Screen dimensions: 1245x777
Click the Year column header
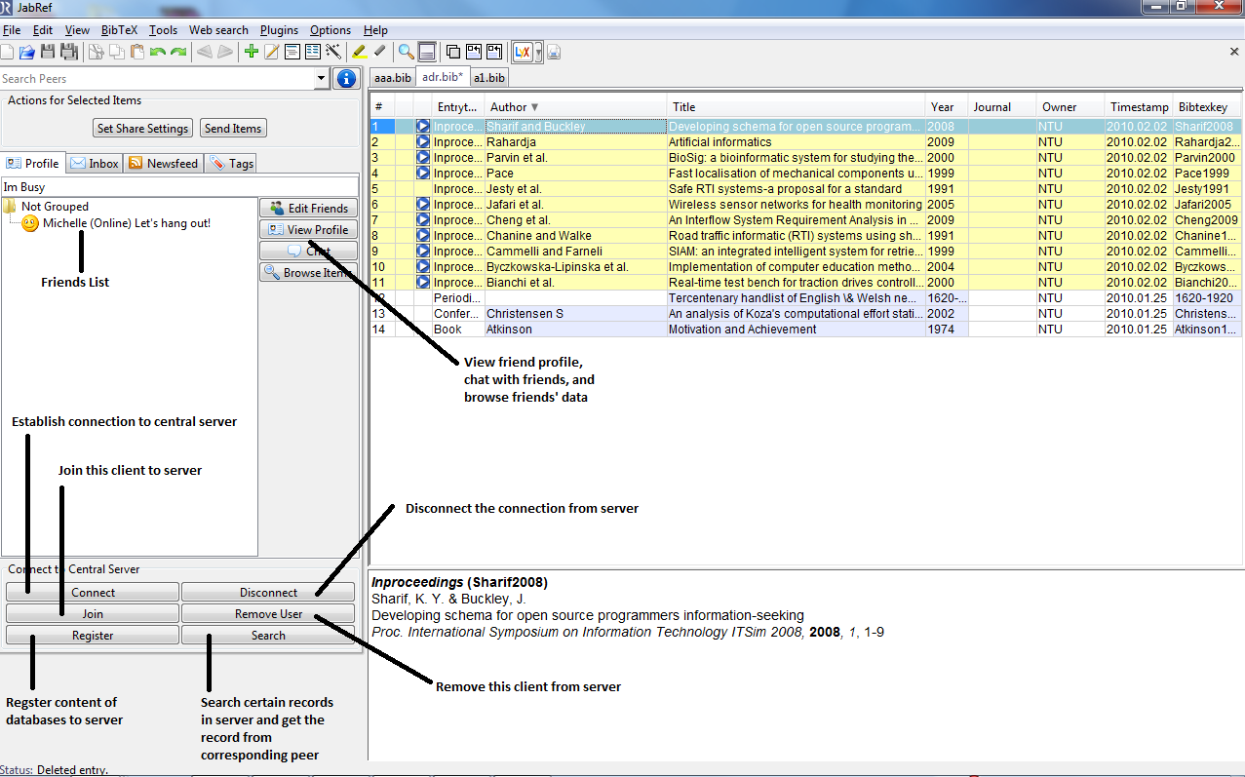[946, 107]
